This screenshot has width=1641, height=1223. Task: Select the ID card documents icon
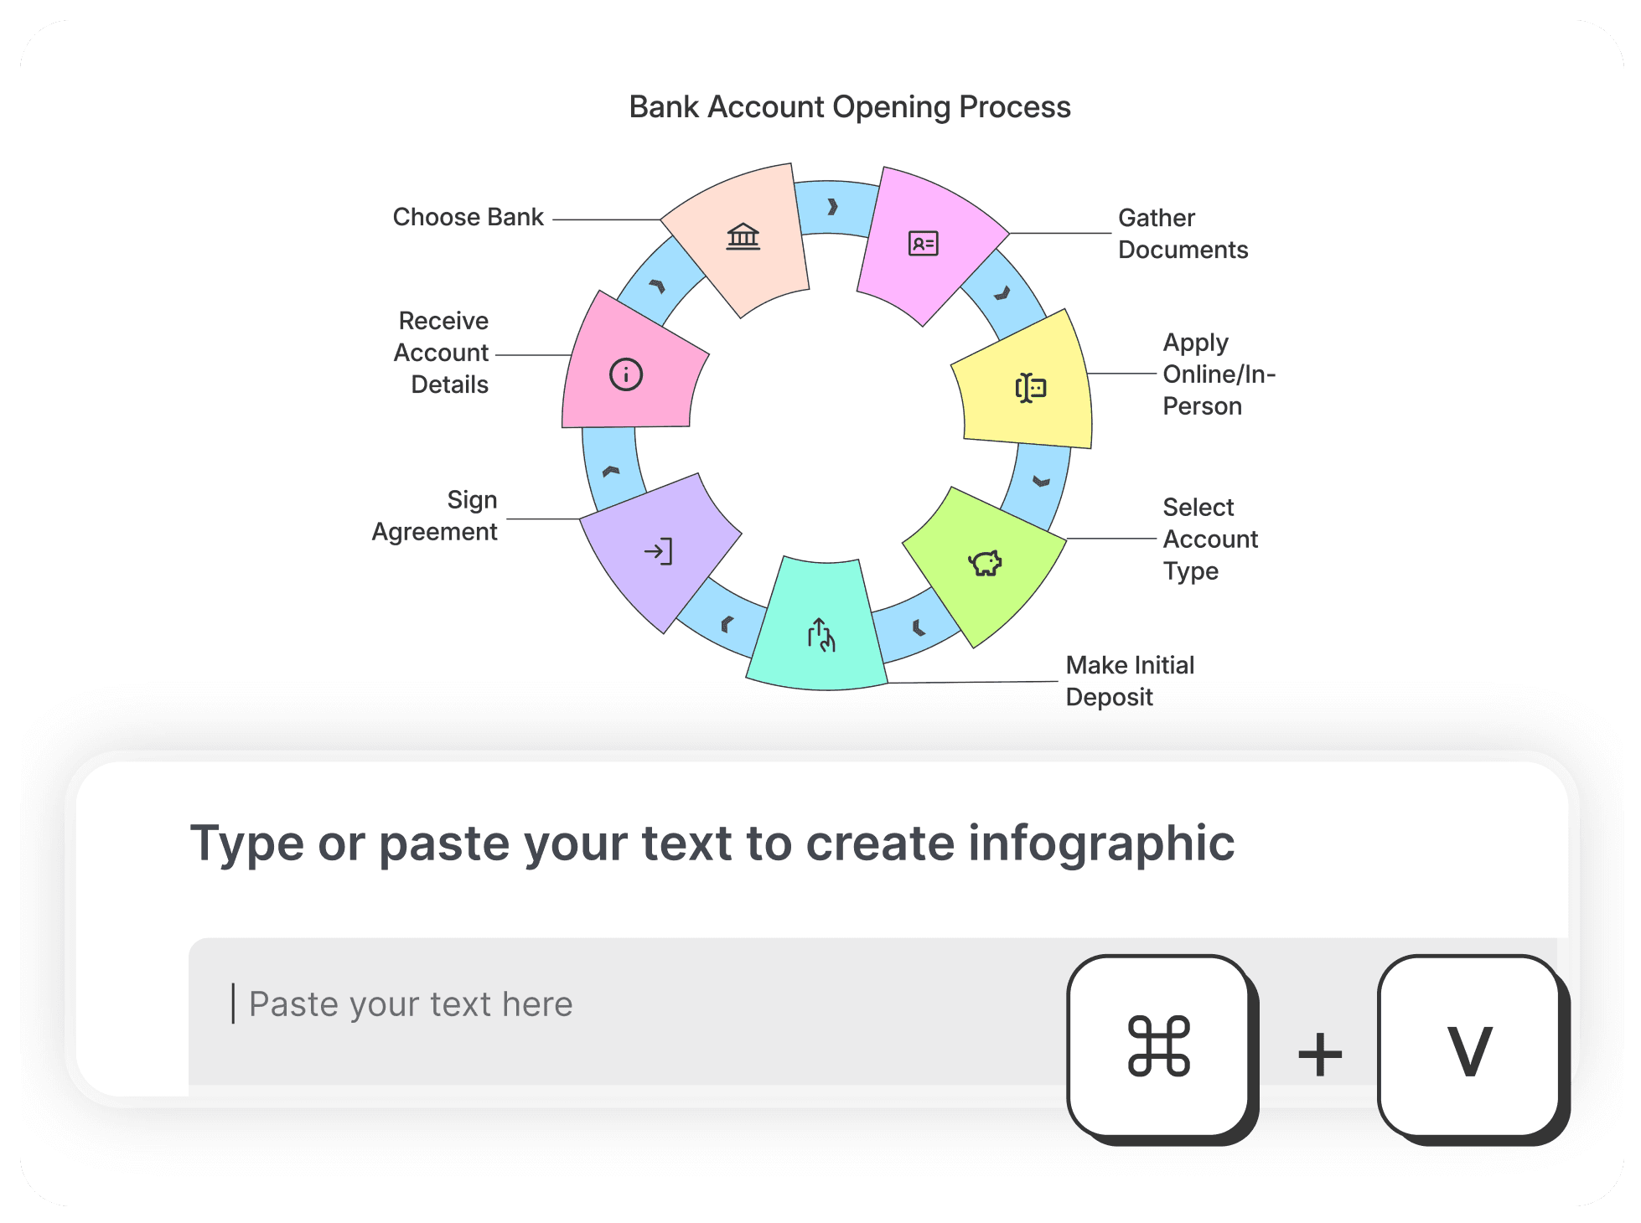pyautogui.click(x=923, y=244)
